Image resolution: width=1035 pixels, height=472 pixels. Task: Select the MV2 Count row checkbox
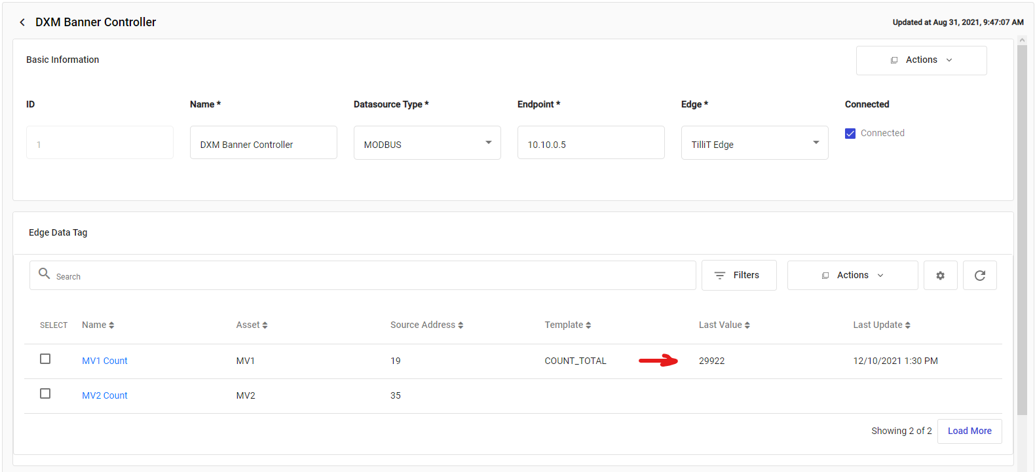pyautogui.click(x=45, y=393)
